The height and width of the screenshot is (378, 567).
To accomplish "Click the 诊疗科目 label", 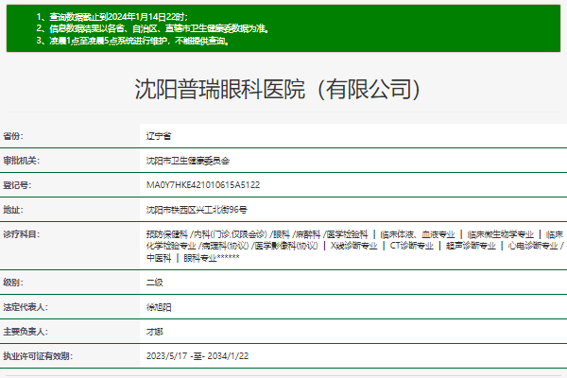I will 22,234.
